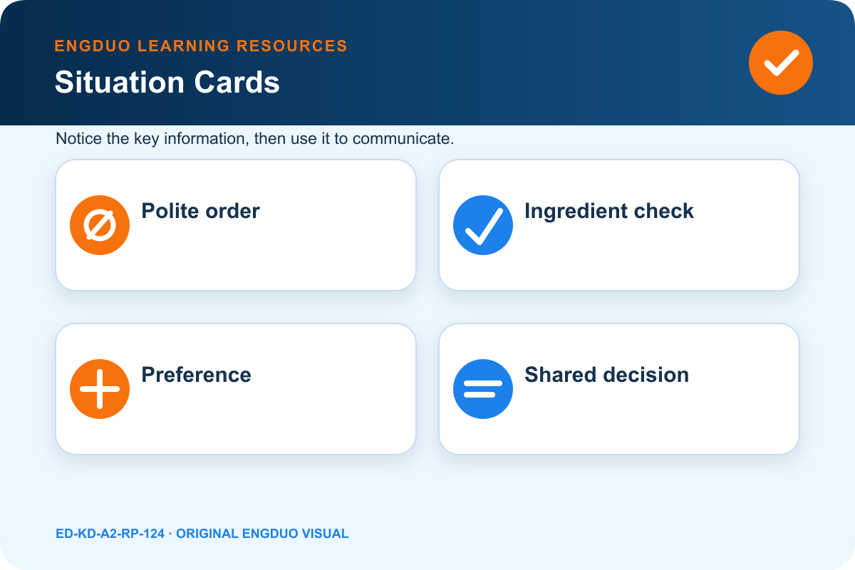Screen dimensions: 855x570
Task: Click the blue equals-sign icon
Action: [x=483, y=389]
